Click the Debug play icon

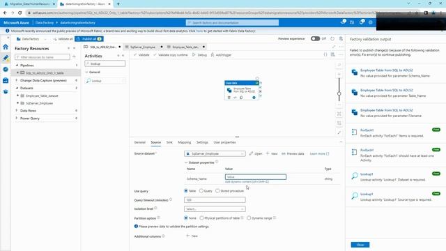tap(194, 54)
